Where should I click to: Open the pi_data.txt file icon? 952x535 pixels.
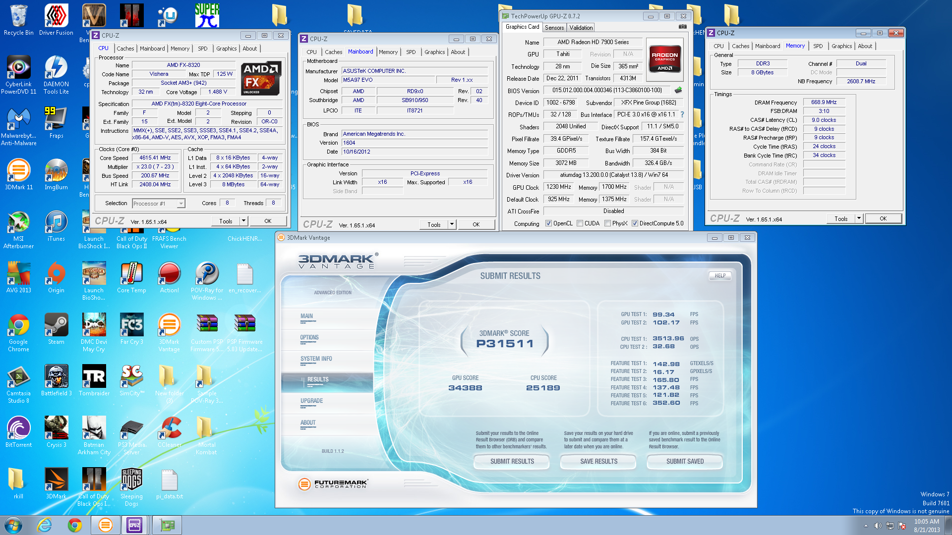[170, 483]
